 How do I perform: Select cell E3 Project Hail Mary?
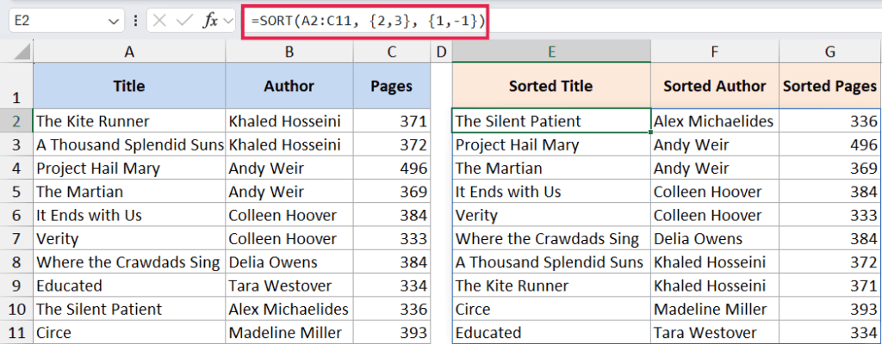point(552,144)
